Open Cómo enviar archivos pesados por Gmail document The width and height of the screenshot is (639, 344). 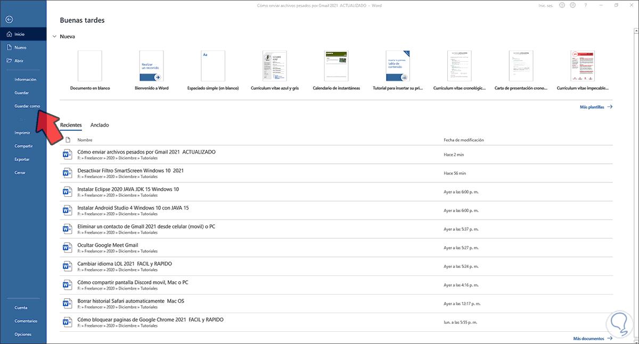(337, 154)
